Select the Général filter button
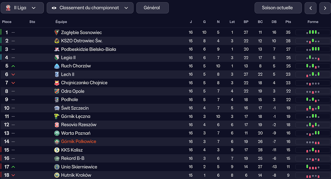 (152, 8)
